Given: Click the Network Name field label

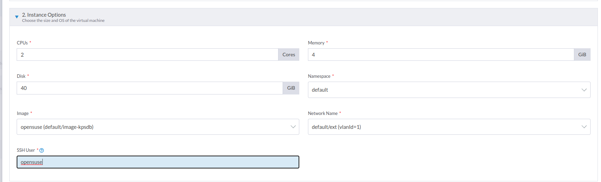Looking at the screenshot, I should click(323, 113).
